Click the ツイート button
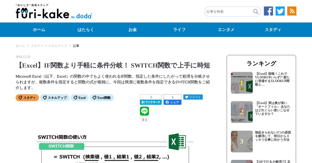This screenshot has width=312, height=163. (x=193, y=97)
